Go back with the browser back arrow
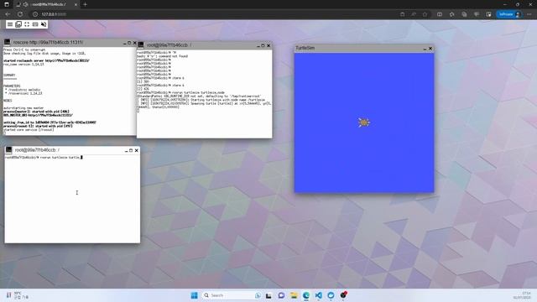This screenshot has height=302, width=537. click(8, 14)
